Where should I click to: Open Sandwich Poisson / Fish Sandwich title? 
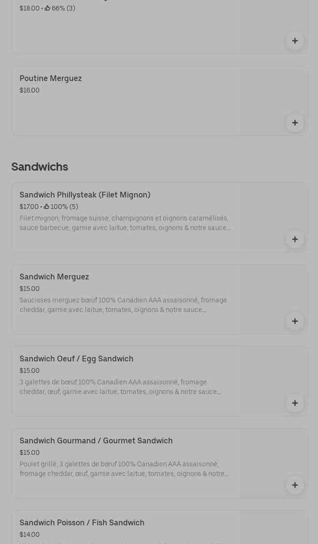tap(82, 522)
